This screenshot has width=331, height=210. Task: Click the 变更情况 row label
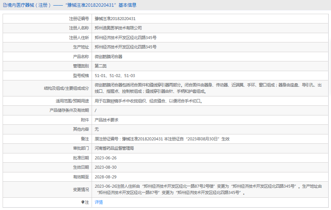pyautogui.click(x=81, y=190)
